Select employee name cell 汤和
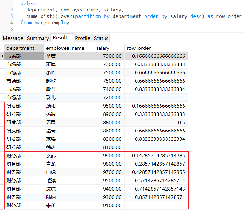This screenshot has width=243, height=210. (69, 106)
